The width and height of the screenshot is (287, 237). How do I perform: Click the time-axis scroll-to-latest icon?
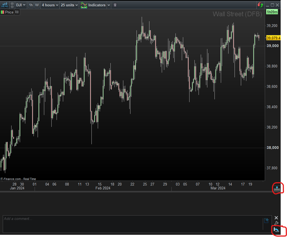click(277, 188)
